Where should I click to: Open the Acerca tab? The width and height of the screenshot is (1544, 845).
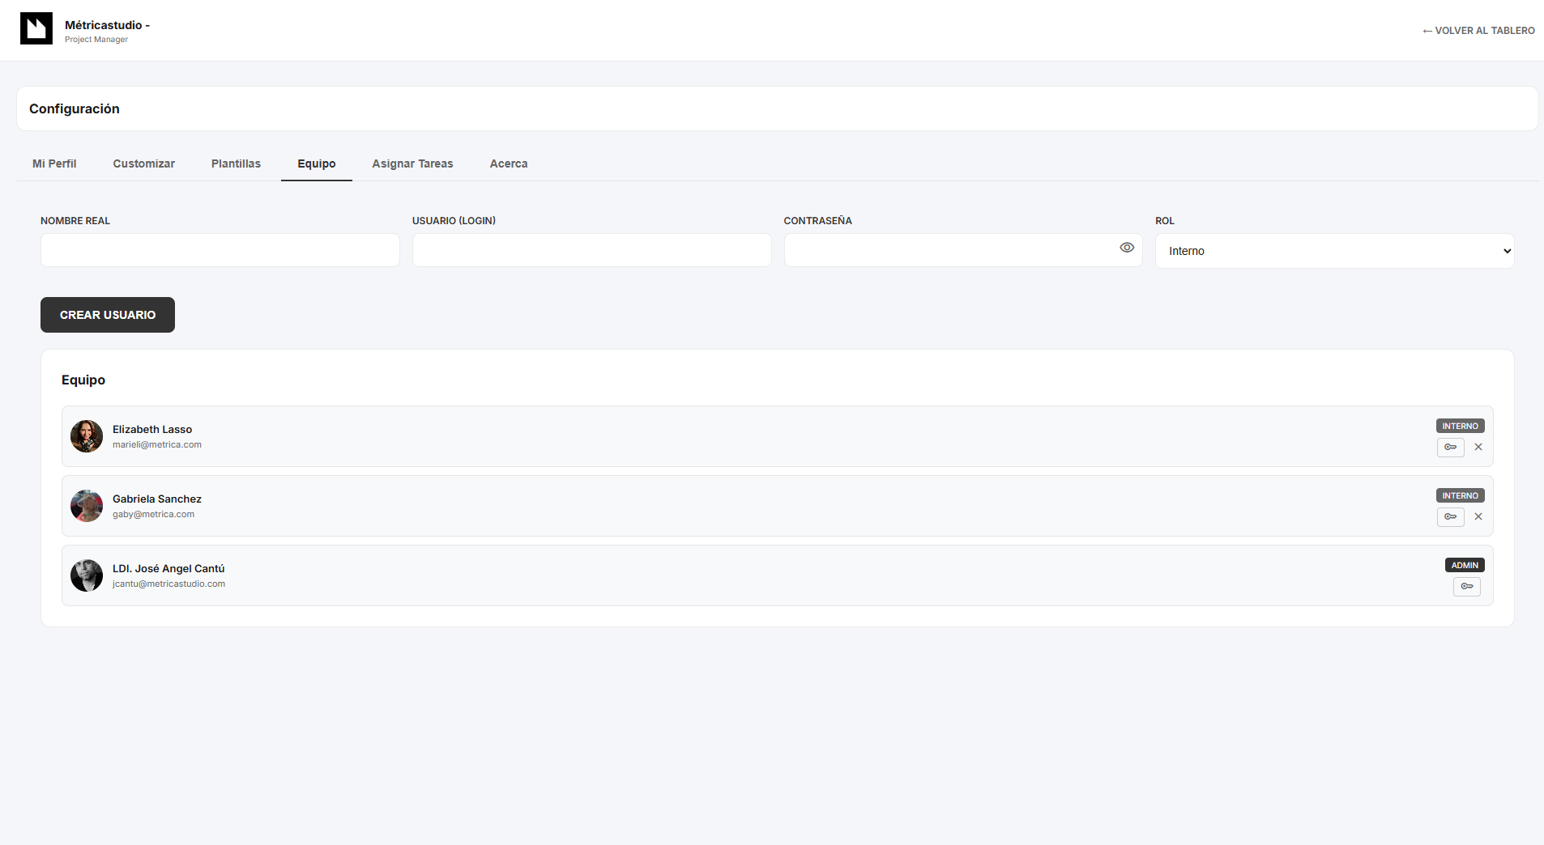pyautogui.click(x=509, y=163)
